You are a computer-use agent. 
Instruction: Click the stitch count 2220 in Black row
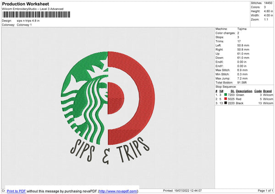pyautogui.click(x=231, y=103)
